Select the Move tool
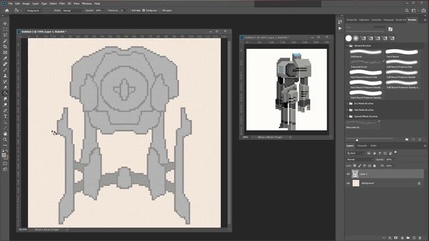Viewport: 429px width, 241px height. tap(5, 23)
